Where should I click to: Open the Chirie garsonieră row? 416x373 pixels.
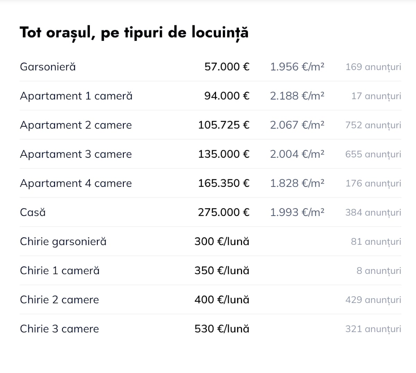210,241
